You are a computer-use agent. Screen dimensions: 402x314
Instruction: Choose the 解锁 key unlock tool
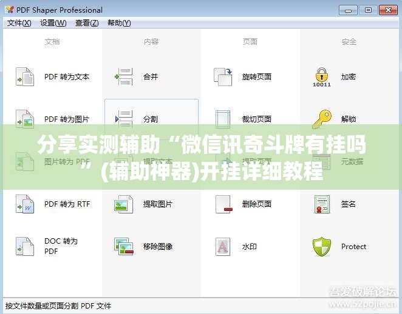[x=334, y=119]
